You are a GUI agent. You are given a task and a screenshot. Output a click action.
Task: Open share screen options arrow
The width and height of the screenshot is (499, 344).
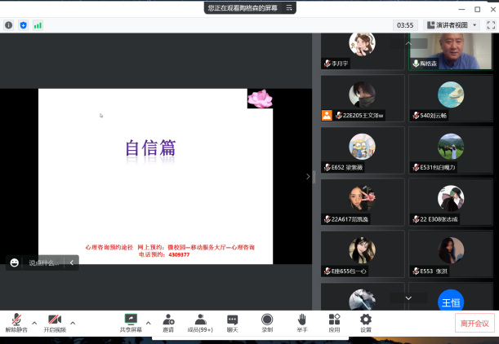pyautogui.click(x=149, y=323)
